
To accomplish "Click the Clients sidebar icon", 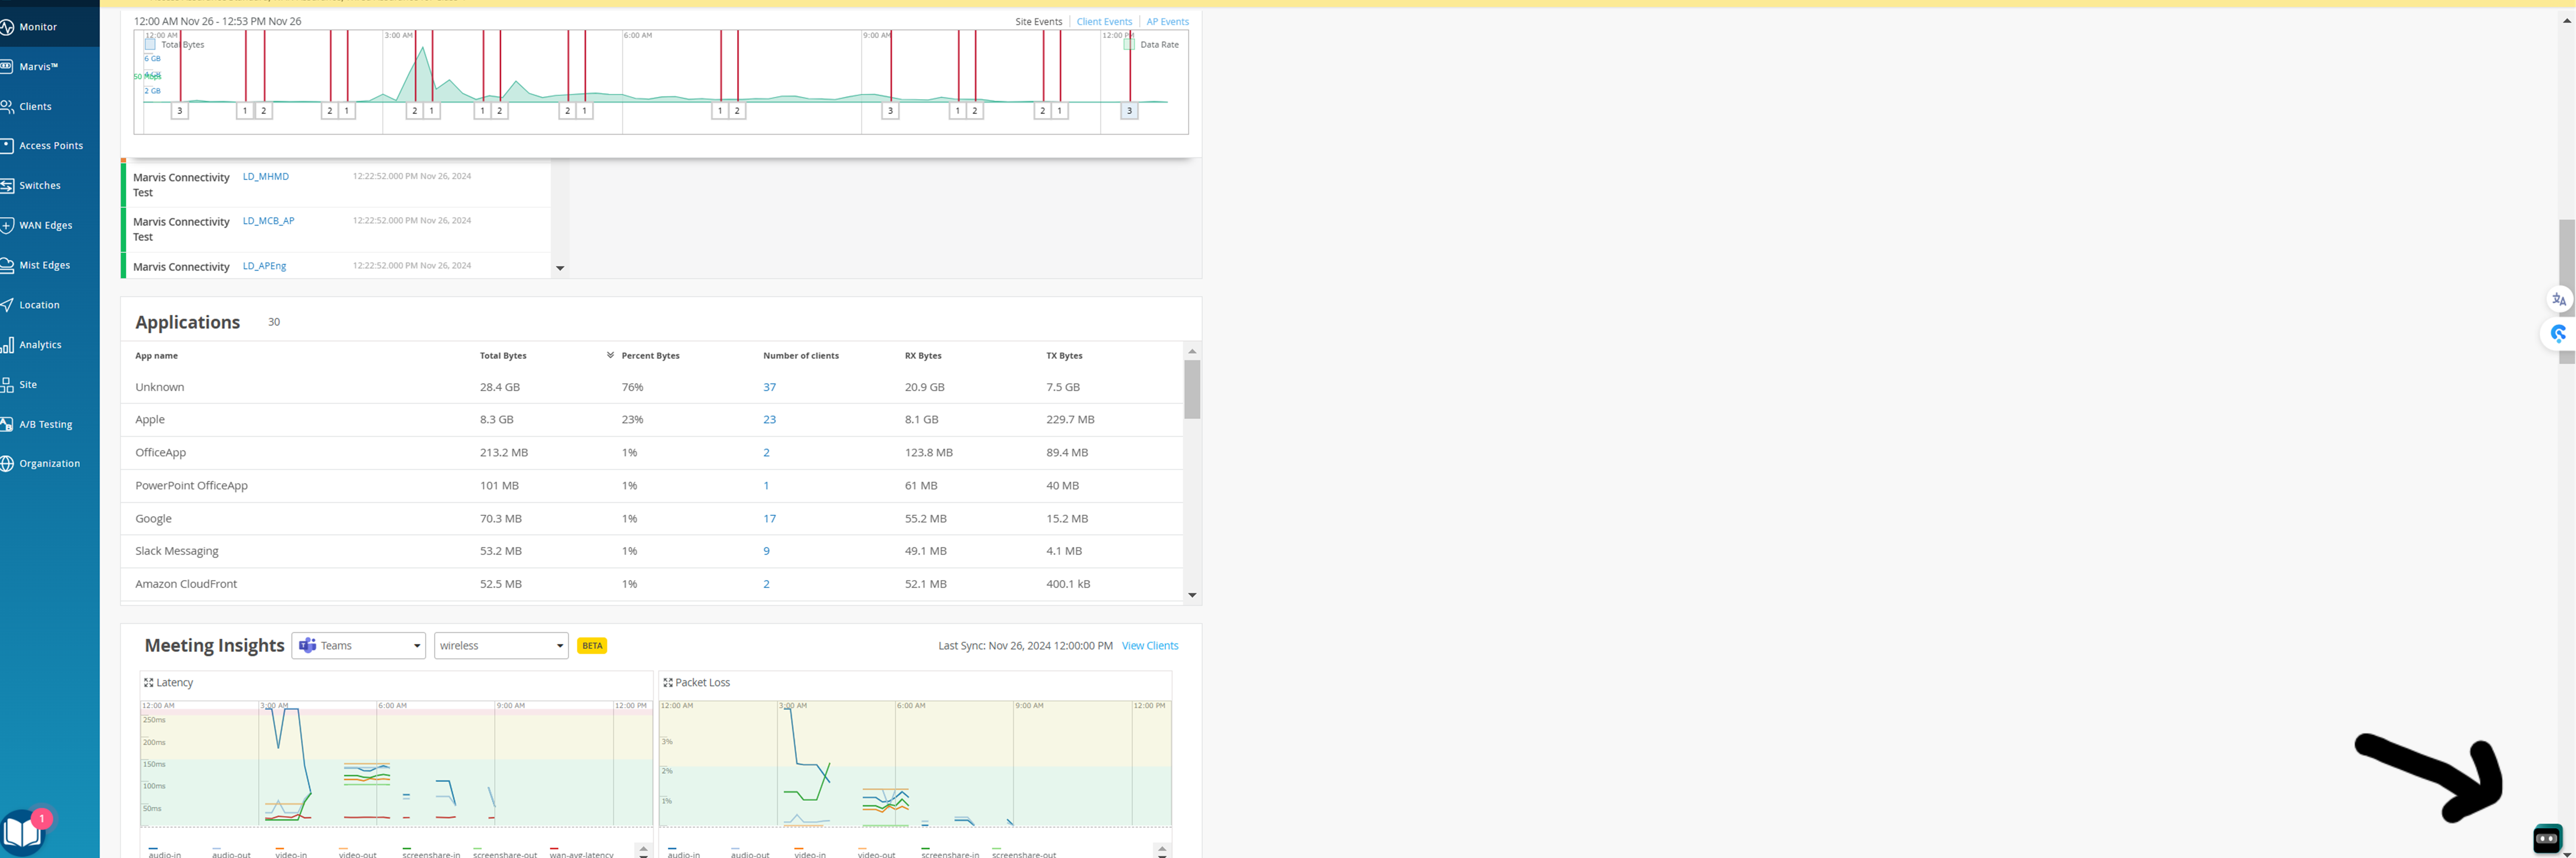I will 6,106.
